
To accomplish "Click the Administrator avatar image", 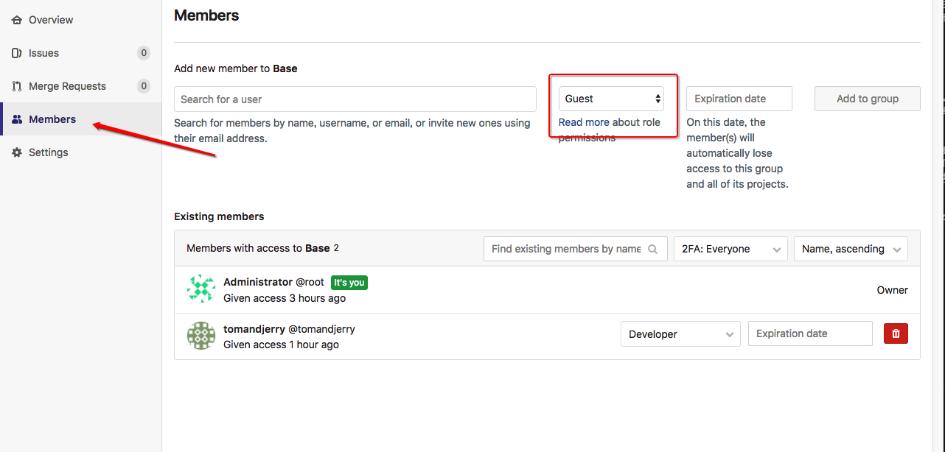I will tap(201, 289).
